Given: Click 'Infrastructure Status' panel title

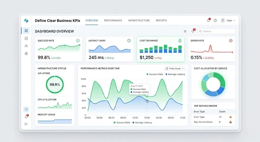Looking at the screenshot, I should pyautogui.click(x=52, y=69).
